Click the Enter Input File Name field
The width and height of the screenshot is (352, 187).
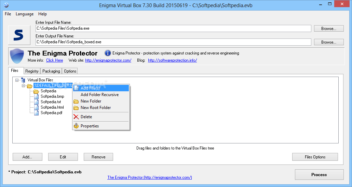173,28
